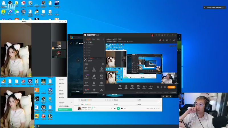The height and width of the screenshot is (128, 228).
Task: Select the third scene tab
Action: point(98,39)
